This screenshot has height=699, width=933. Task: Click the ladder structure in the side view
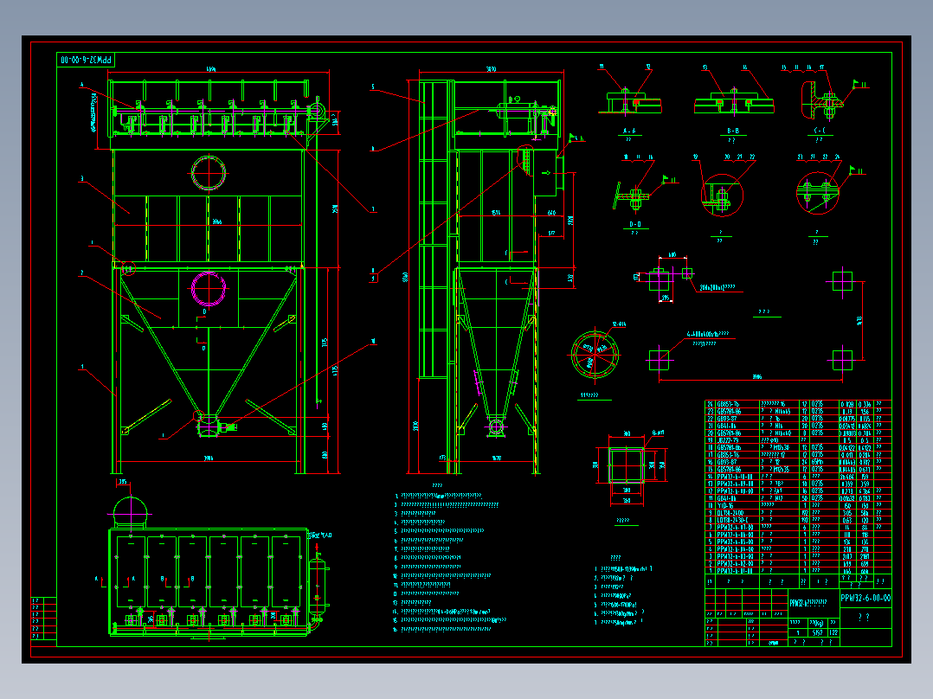[x=433, y=229]
